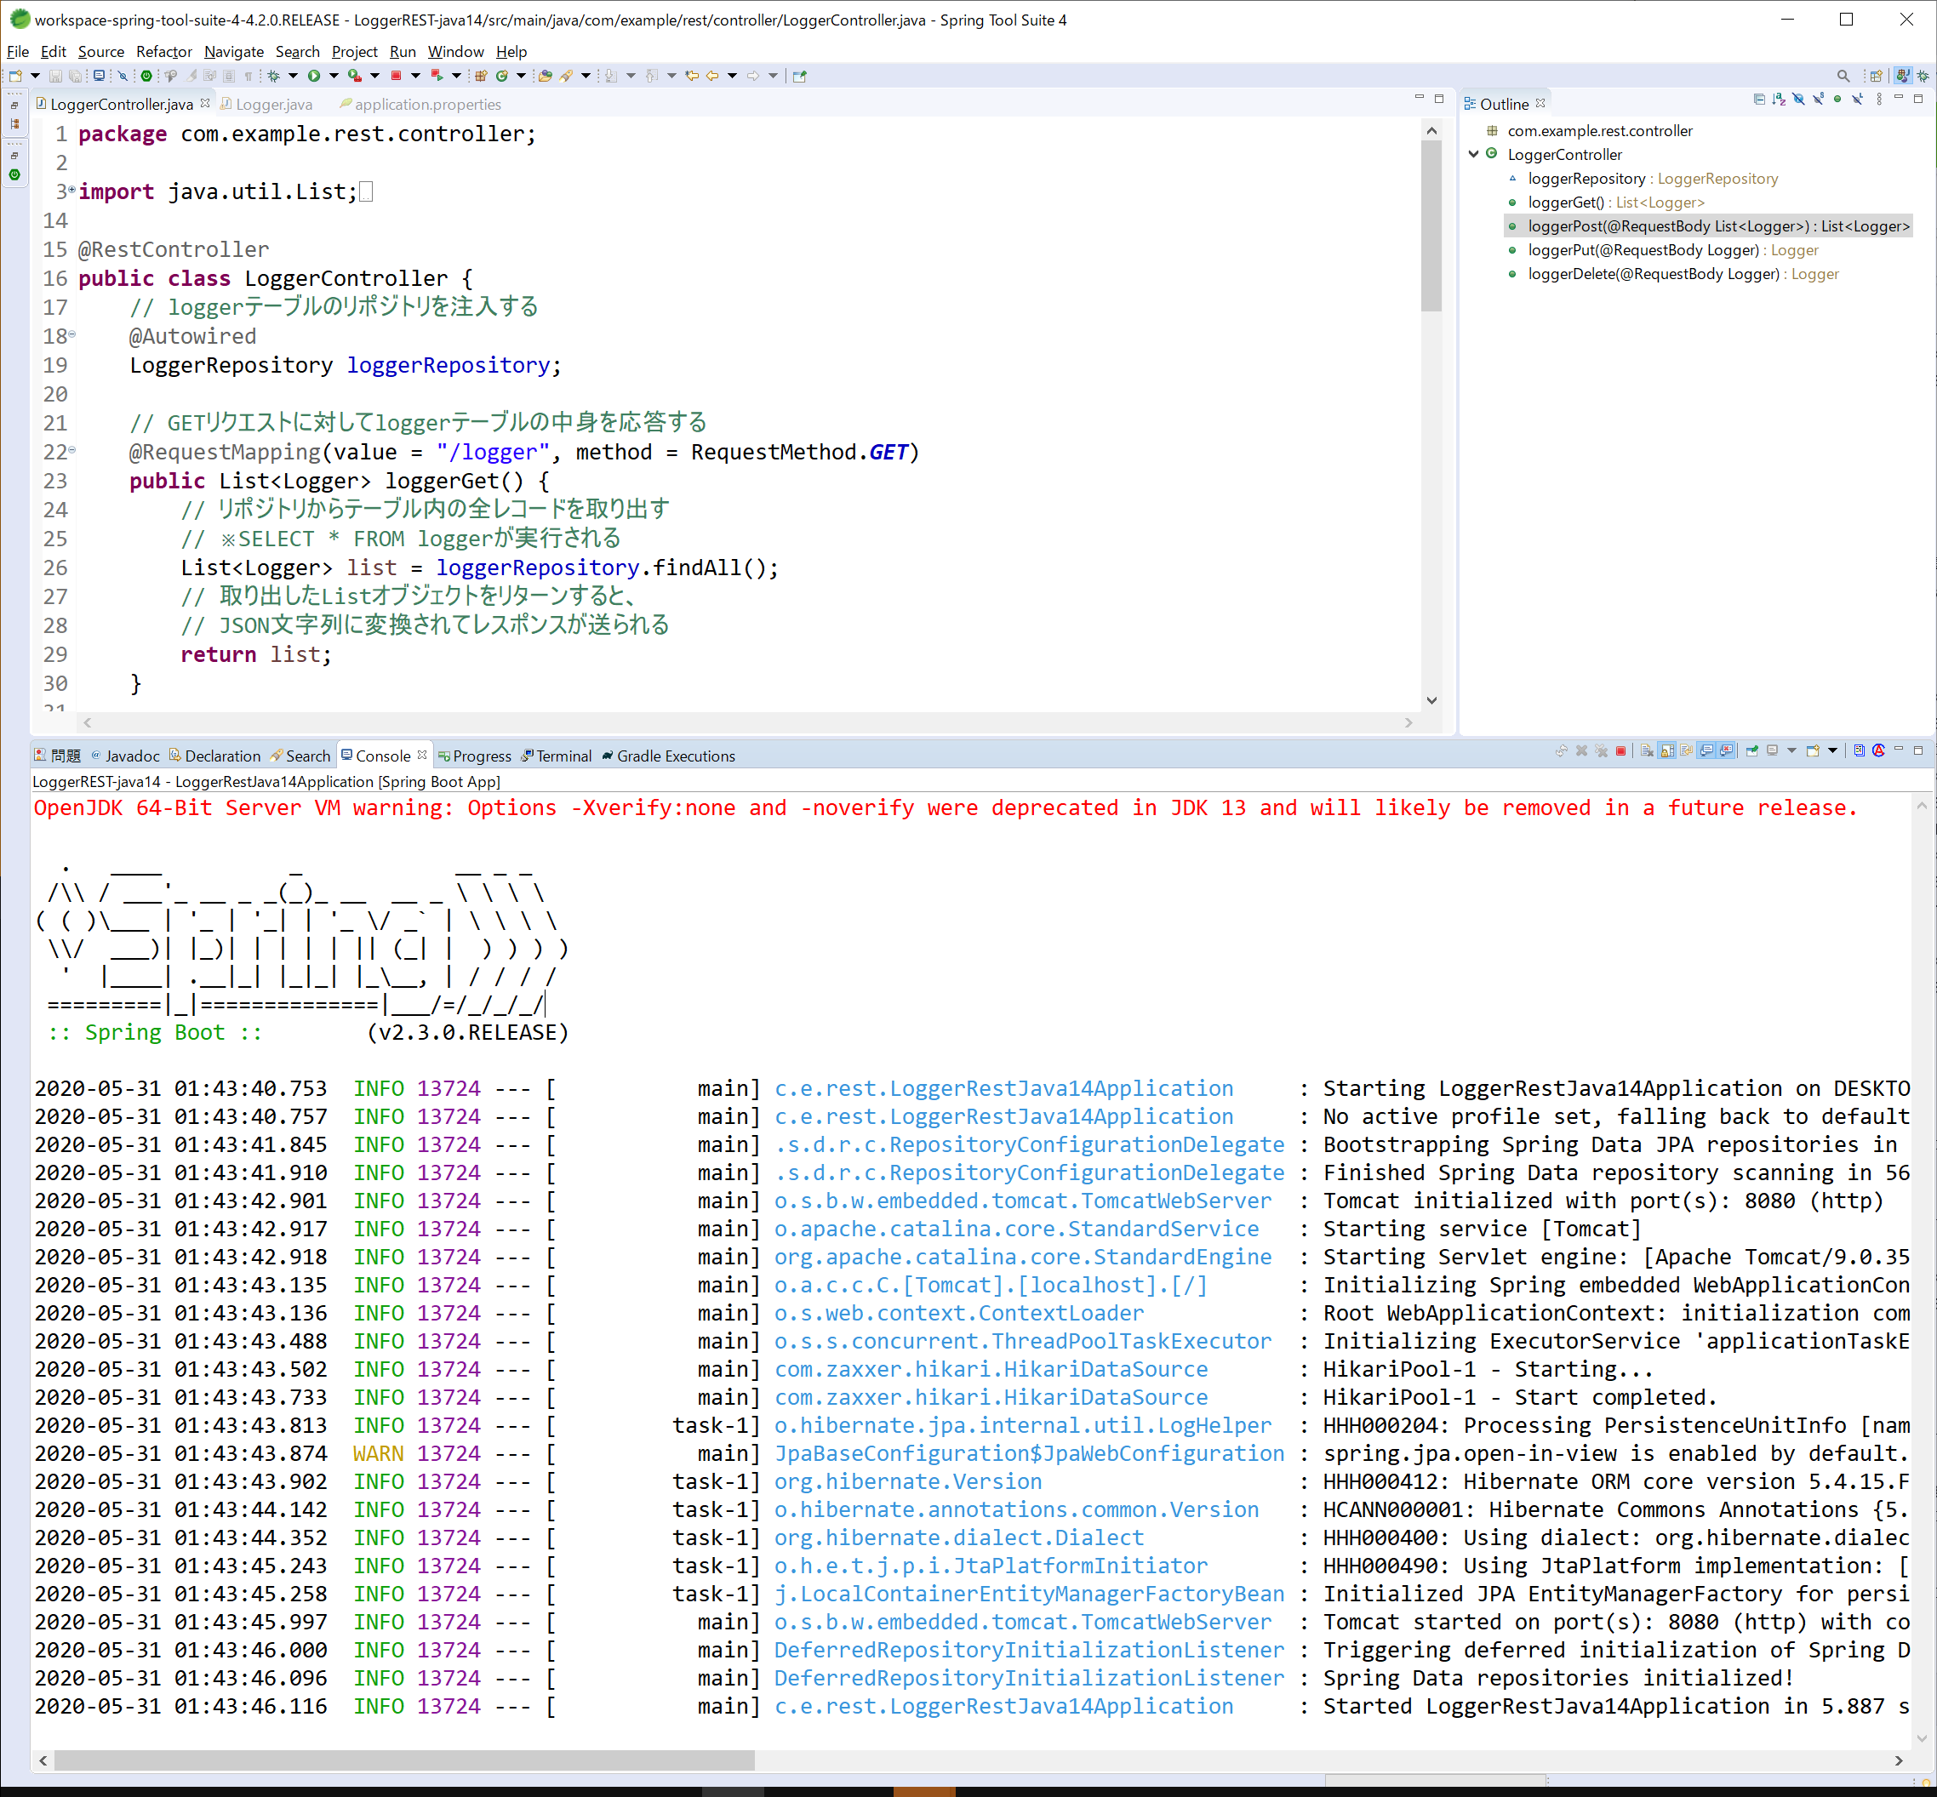Click the green Run toolbar icon
The image size is (1937, 1797).
coord(314,76)
